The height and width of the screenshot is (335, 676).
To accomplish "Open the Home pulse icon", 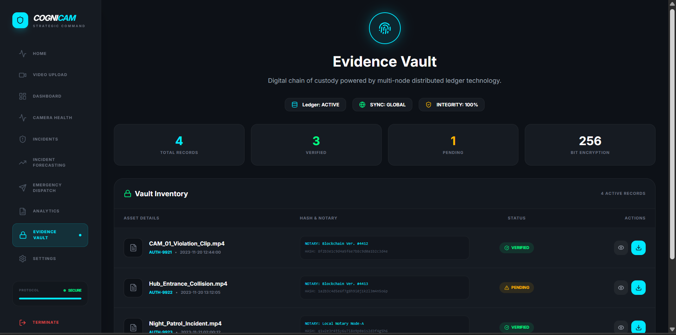I will [x=23, y=54].
